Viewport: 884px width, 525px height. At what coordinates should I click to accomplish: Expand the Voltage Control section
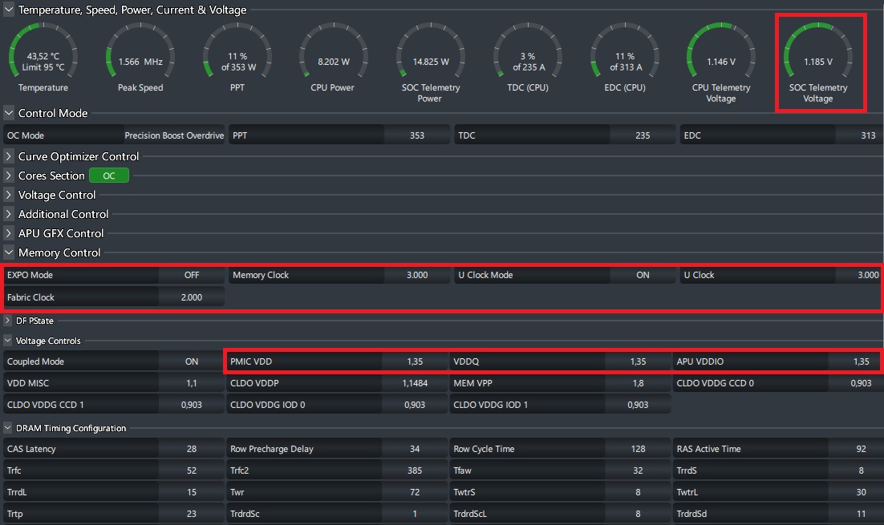pos(9,194)
